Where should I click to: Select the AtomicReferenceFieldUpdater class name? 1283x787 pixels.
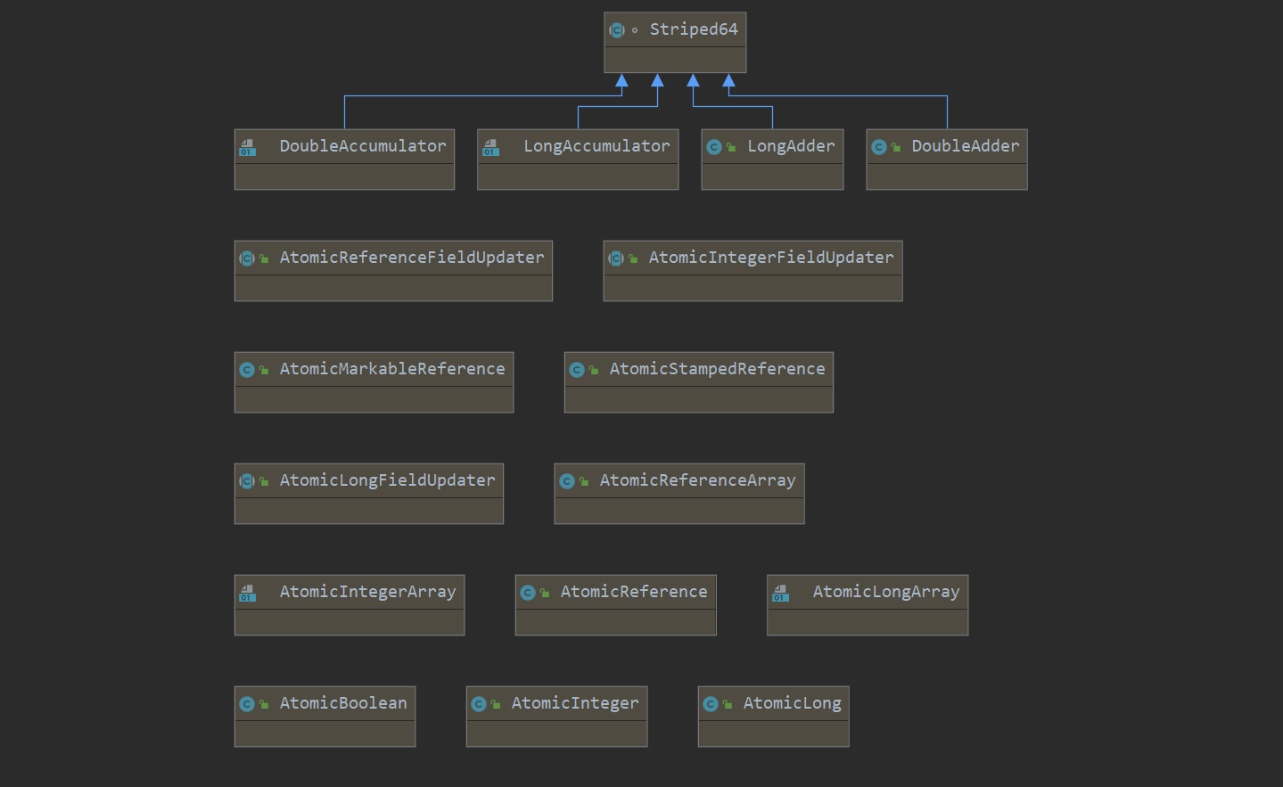tap(412, 258)
